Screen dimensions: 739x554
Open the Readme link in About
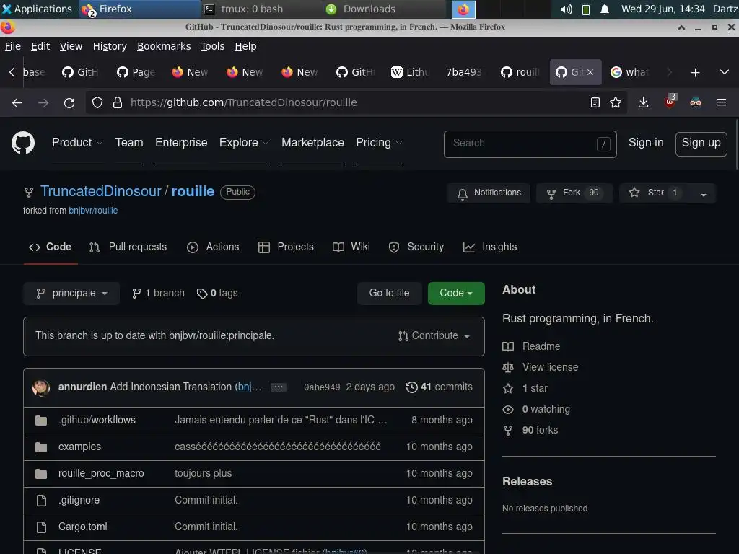pyautogui.click(x=541, y=346)
